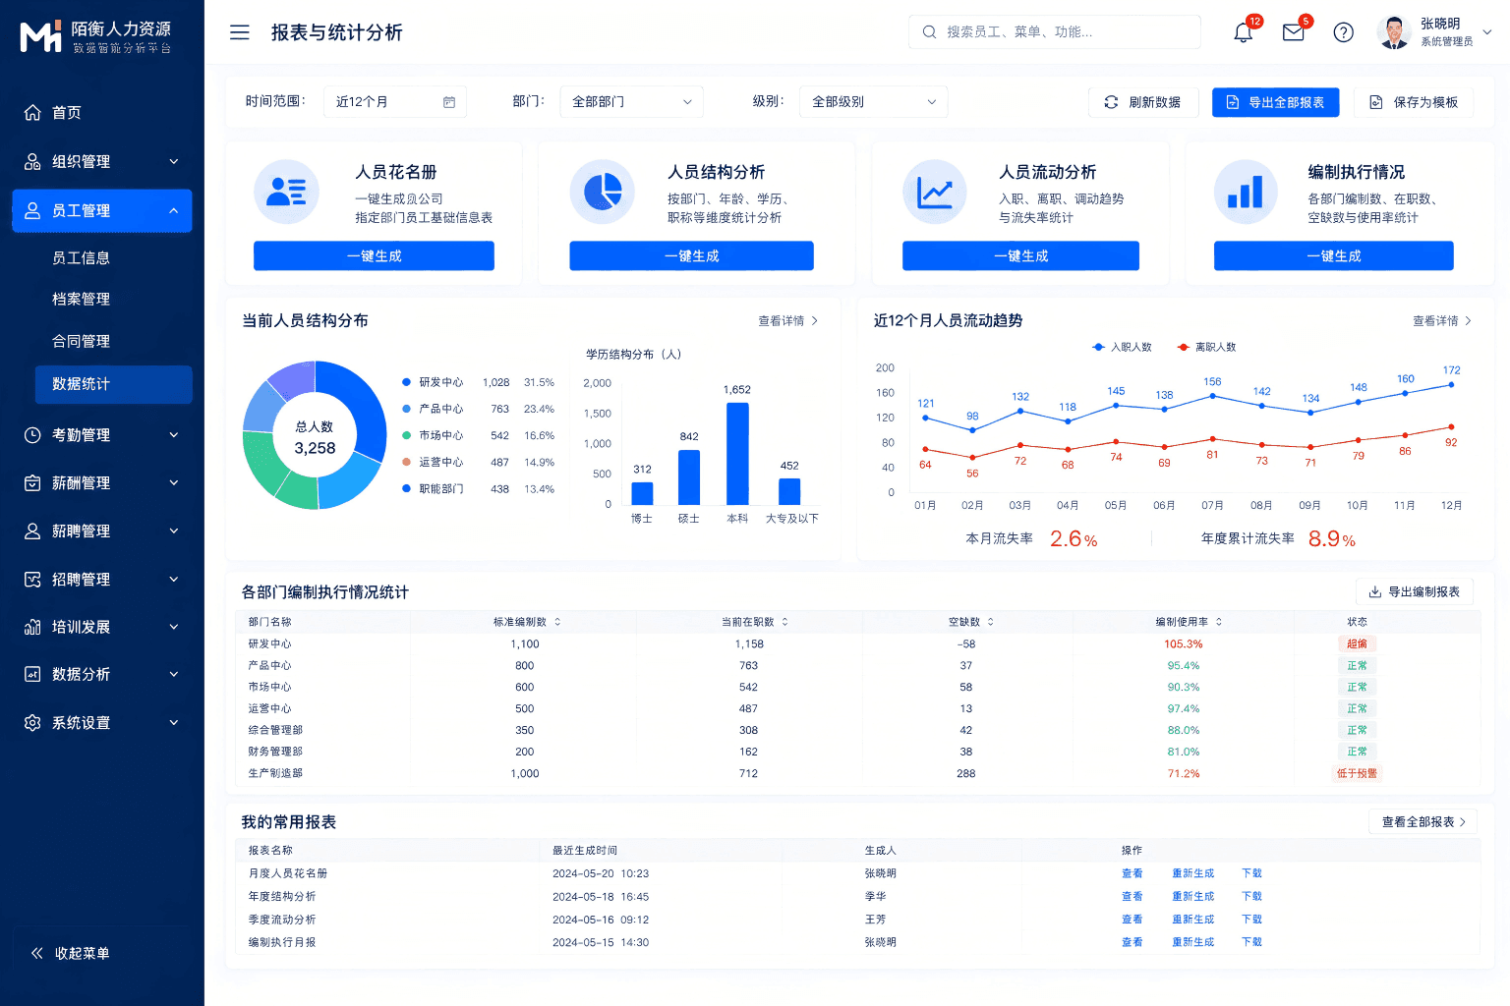Click the 低于预警 status tag for 生产制造部
This screenshot has width=1510, height=1006.
click(1358, 773)
